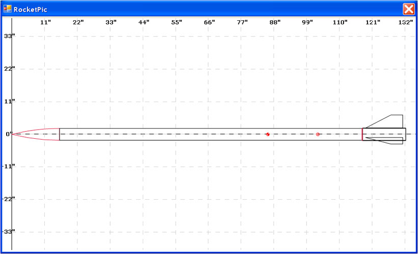Click the red nose cone outline
The height and width of the screenshot is (254, 418).
pyautogui.click(x=36, y=134)
